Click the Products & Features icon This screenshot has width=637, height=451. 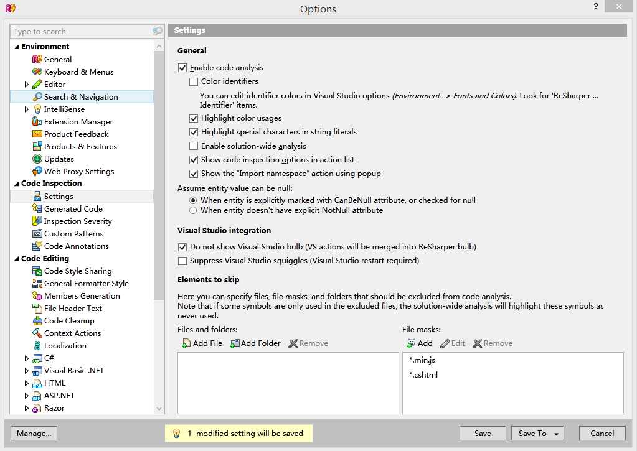point(37,147)
